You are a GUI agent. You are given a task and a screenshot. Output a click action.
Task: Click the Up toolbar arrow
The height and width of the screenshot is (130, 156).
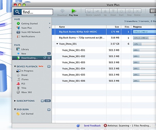[x=105, y=11]
